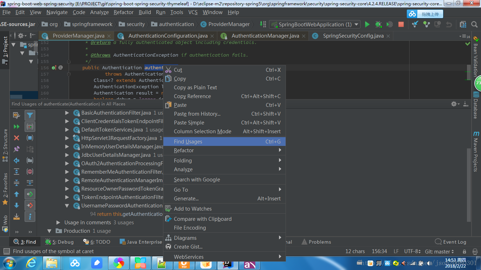Open the Event Log panel
The width and height of the screenshot is (481, 270).
pos(451,242)
